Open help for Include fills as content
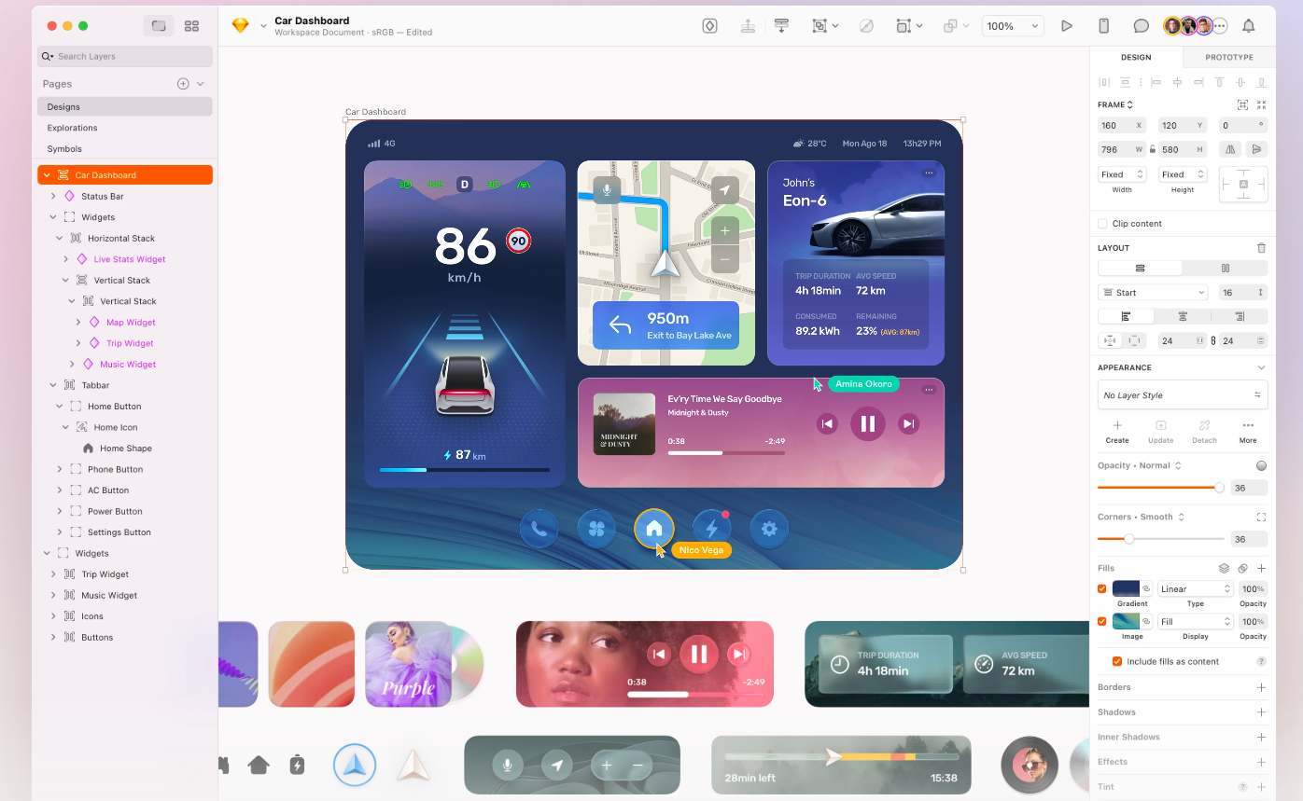The height and width of the screenshot is (801, 1303). coord(1261,661)
